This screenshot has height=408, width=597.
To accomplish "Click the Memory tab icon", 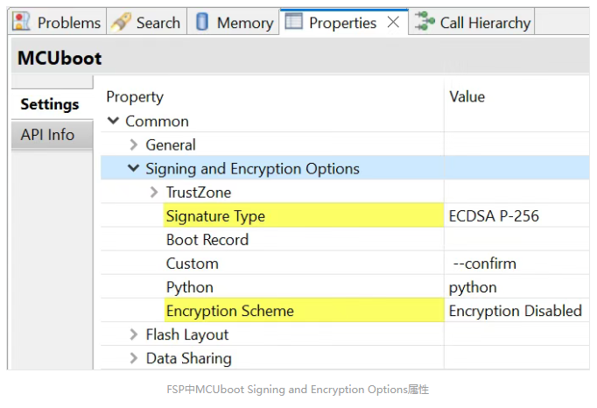I will pos(202,21).
